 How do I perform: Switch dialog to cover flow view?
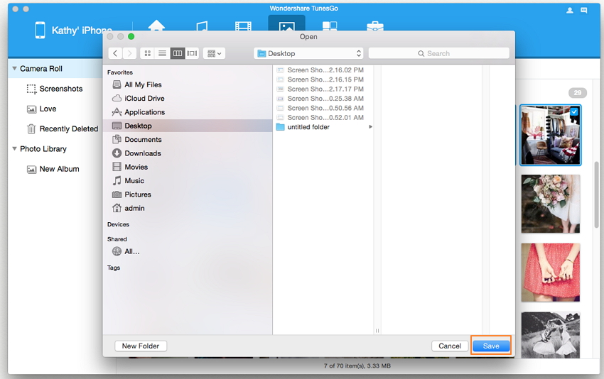[192, 53]
